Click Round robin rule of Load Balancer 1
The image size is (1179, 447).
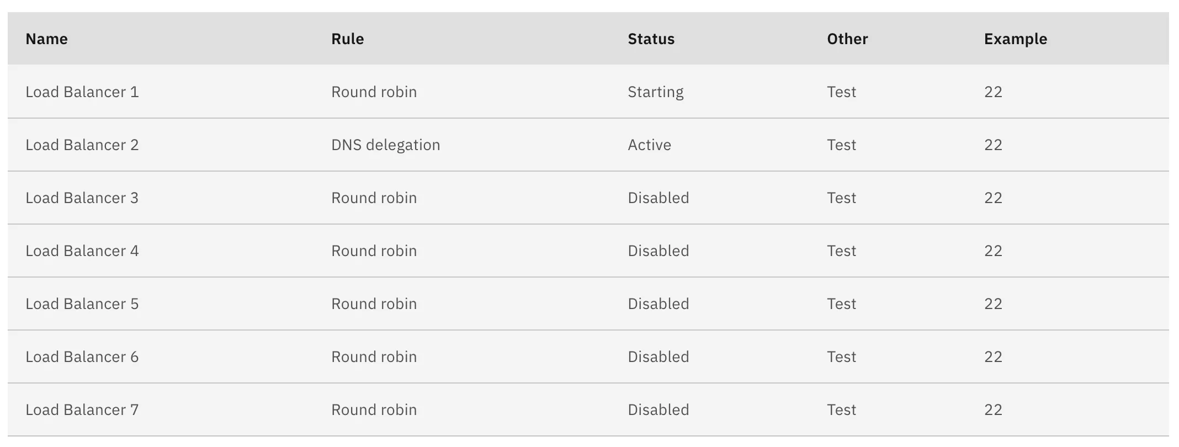point(374,92)
